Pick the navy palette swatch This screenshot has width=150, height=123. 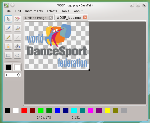click(x=66, y=111)
